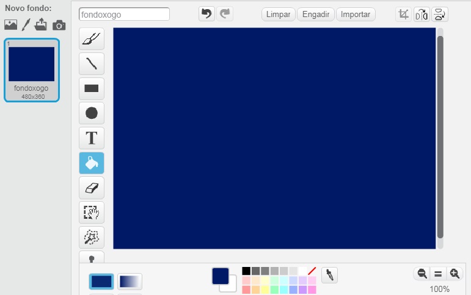
Task: Select the Ellipse tool
Action: coord(91,113)
